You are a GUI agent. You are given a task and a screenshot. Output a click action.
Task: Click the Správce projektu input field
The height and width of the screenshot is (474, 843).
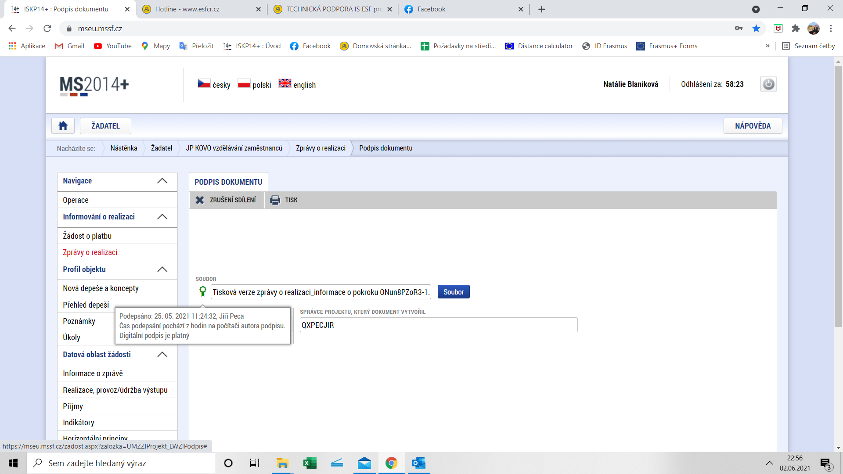point(438,325)
